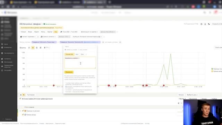
Task: Open the date range calendar picker
Action: click(x=69, y=32)
